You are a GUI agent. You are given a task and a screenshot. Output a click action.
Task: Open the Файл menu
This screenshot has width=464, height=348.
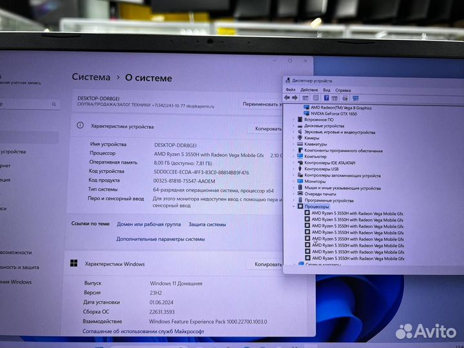coord(291,90)
